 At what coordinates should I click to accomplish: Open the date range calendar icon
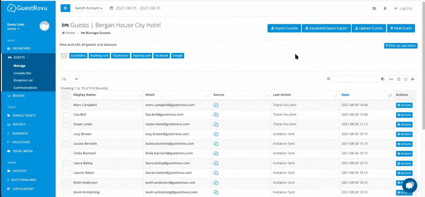pos(111,8)
